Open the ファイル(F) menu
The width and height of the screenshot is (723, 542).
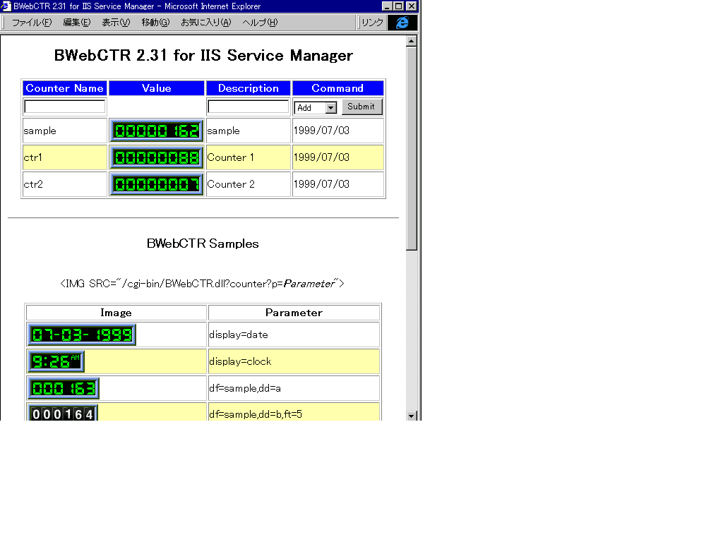pyautogui.click(x=31, y=22)
